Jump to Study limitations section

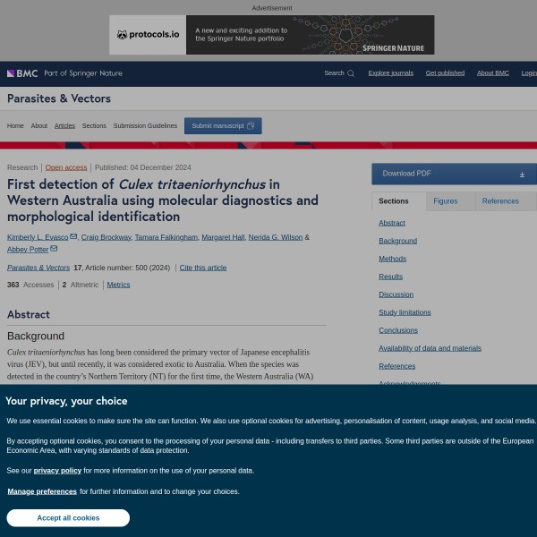point(405,312)
